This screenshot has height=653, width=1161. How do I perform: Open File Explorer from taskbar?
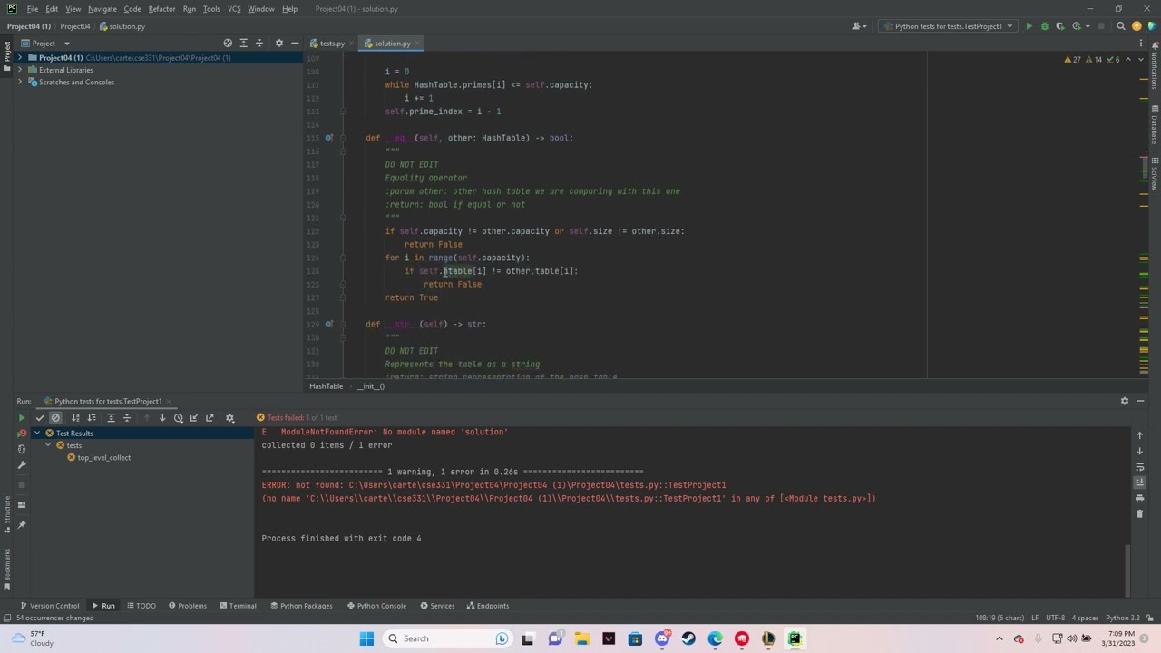[x=581, y=638]
